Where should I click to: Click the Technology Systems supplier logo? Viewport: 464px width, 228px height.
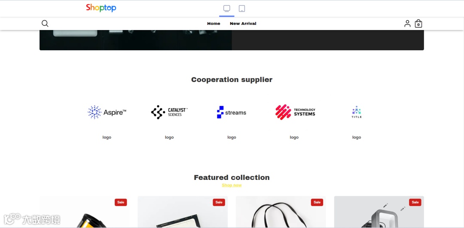(x=295, y=112)
